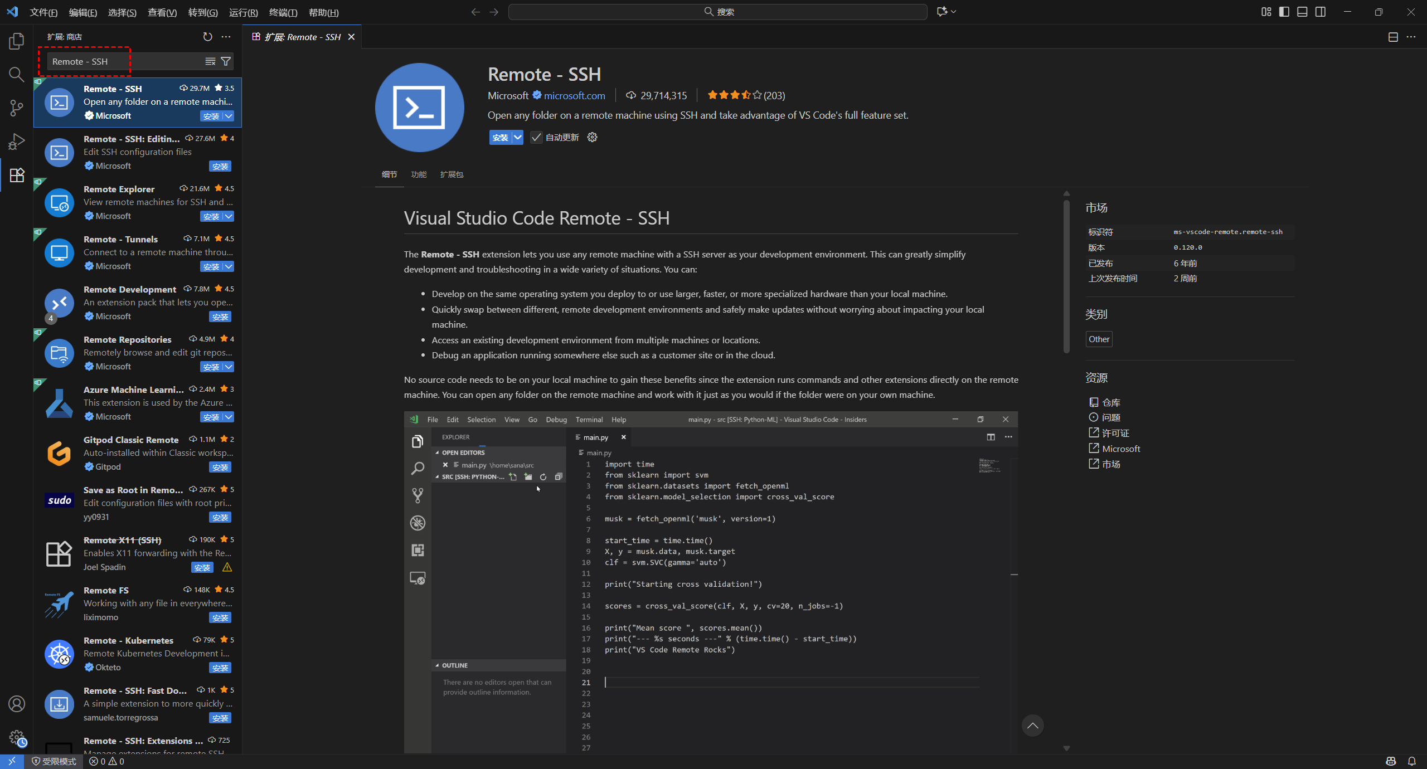The width and height of the screenshot is (1427, 769).
Task: Open the Terminal menu in menu bar
Action: [x=283, y=12]
